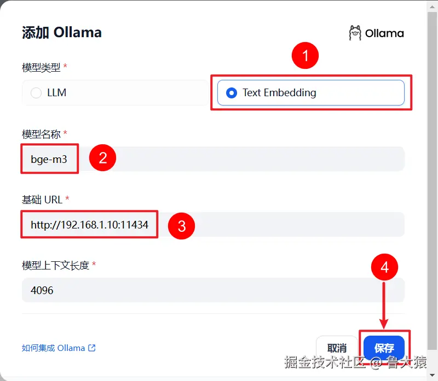Screen dimensions: 438x381
Task: Click the 模型类型 field label
Action: coord(41,67)
